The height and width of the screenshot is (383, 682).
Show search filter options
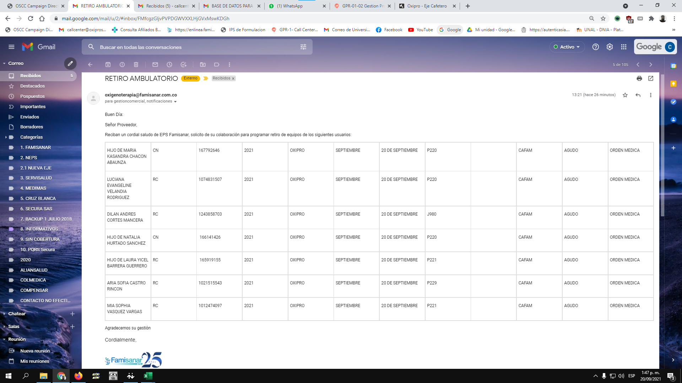point(303,47)
